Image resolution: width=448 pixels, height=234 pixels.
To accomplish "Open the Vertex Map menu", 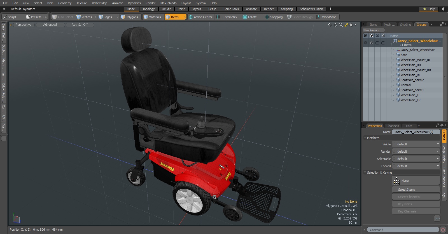I will click(x=99, y=3).
